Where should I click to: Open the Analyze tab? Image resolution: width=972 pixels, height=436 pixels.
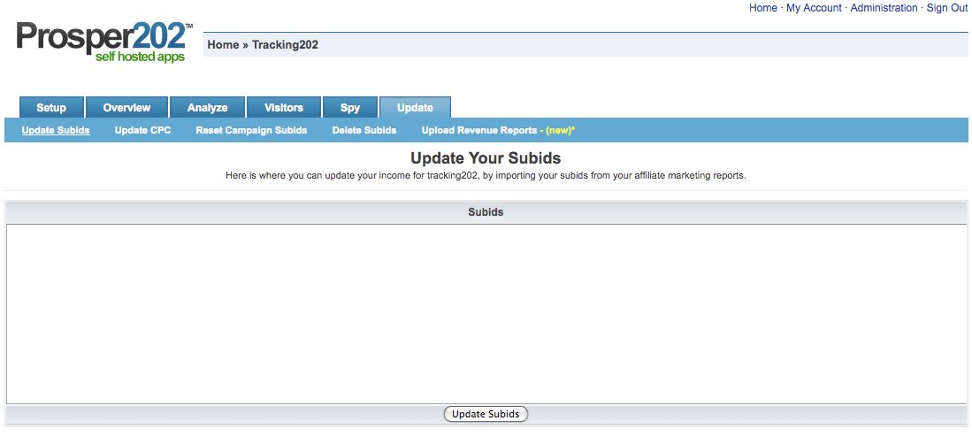coord(208,107)
